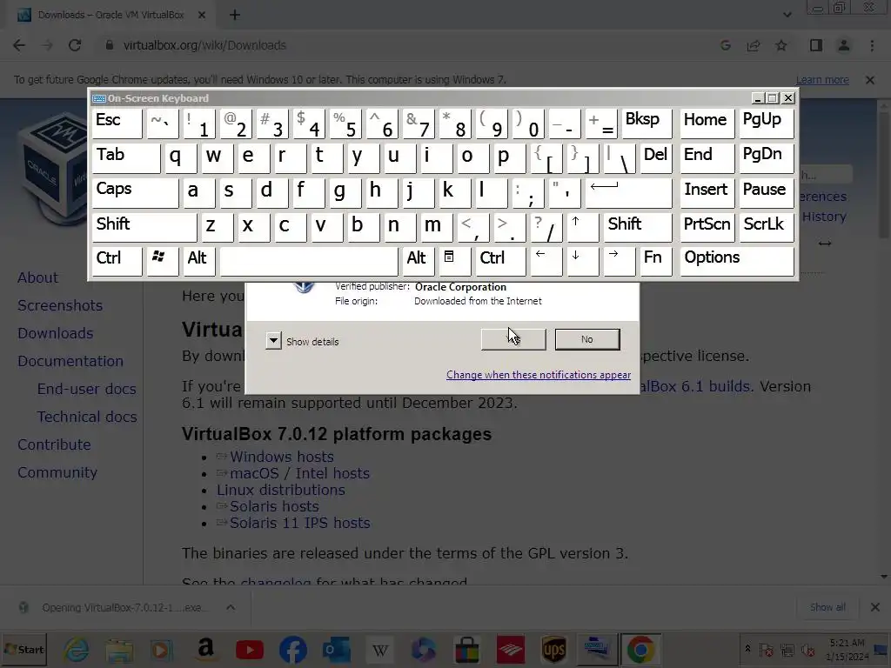The height and width of the screenshot is (668, 891).
Task: Click the left arrow key on On-Screen Keyboard
Action: point(546,261)
